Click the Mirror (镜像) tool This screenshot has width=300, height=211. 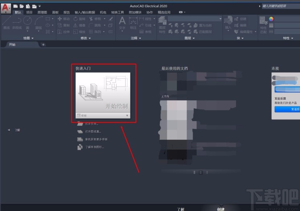click(x=79, y=25)
